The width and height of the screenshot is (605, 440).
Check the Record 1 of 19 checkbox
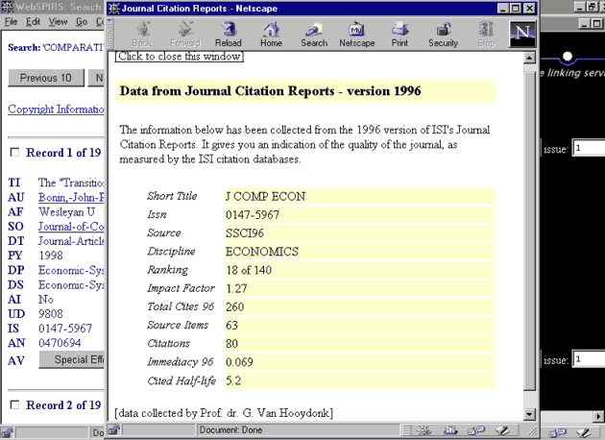[14, 153]
